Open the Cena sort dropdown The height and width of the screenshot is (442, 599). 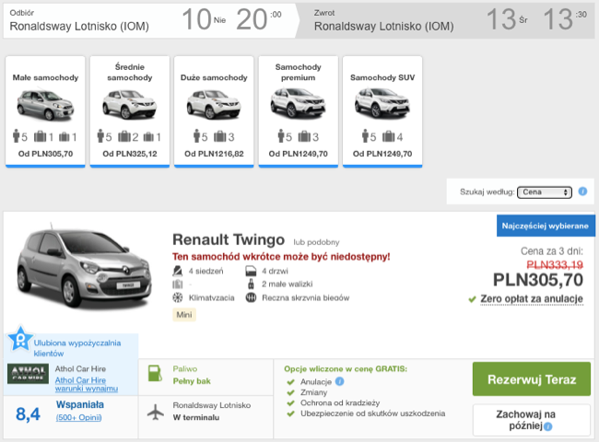tap(545, 192)
